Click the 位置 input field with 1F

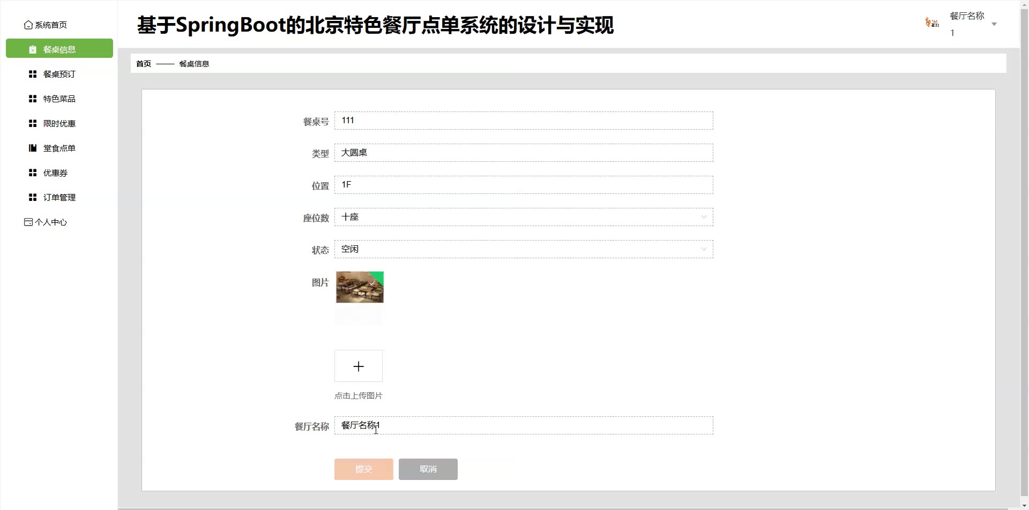(x=524, y=185)
